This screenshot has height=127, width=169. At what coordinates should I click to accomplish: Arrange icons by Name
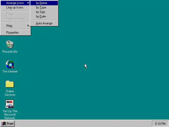pos(44,3)
